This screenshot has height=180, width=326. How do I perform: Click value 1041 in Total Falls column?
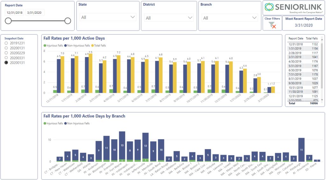pos(315,57)
